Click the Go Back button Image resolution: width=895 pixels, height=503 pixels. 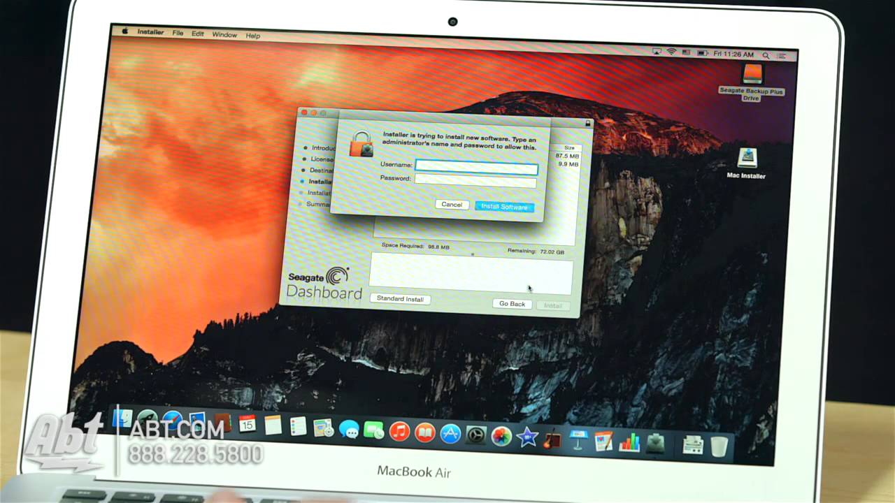pyautogui.click(x=512, y=304)
